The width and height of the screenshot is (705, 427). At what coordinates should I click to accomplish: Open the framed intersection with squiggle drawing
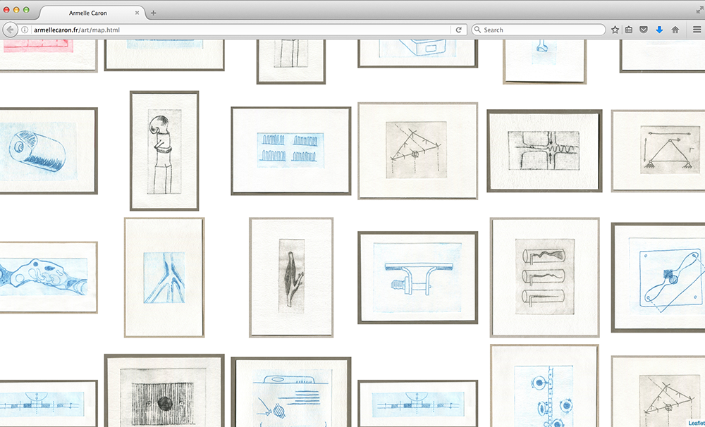pos(544,151)
